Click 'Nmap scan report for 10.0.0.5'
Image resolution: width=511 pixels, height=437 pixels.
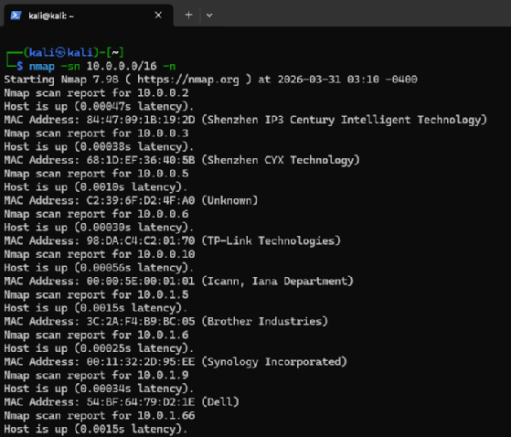point(96,174)
